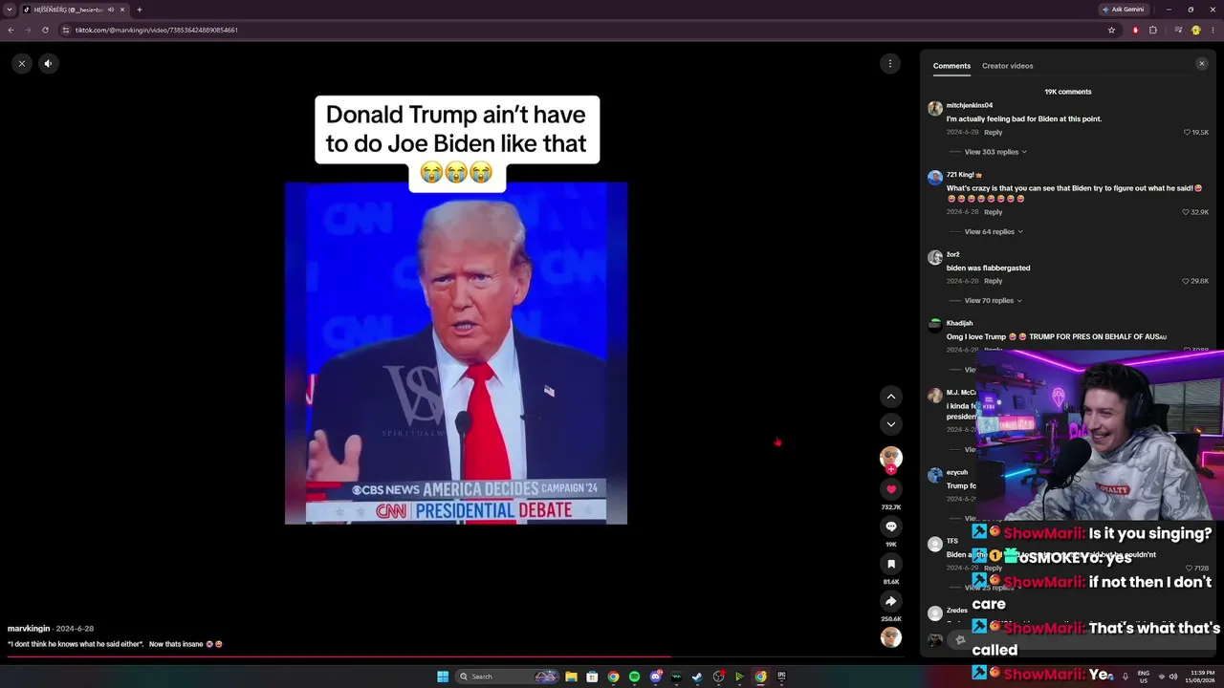Share the video with the arrow icon

891,601
